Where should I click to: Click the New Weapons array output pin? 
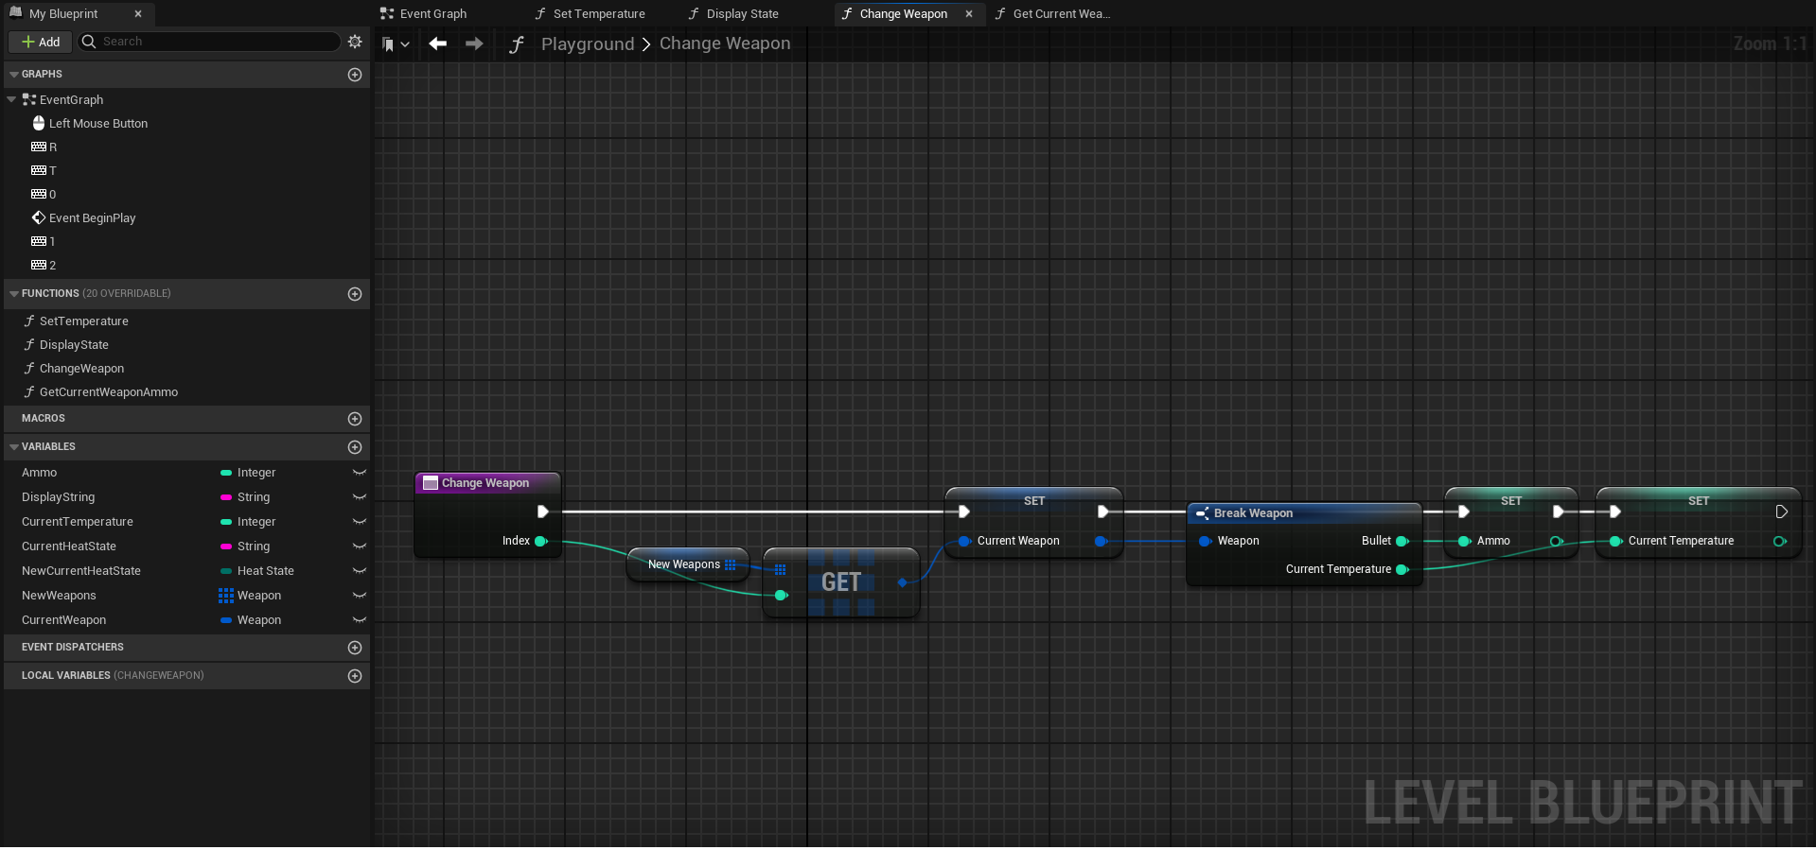coord(730,564)
